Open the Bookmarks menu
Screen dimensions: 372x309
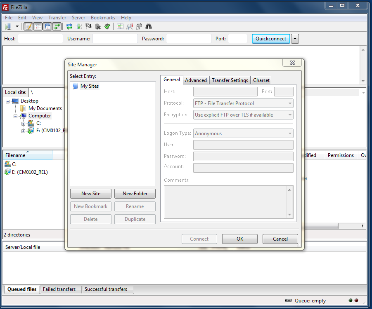click(103, 18)
